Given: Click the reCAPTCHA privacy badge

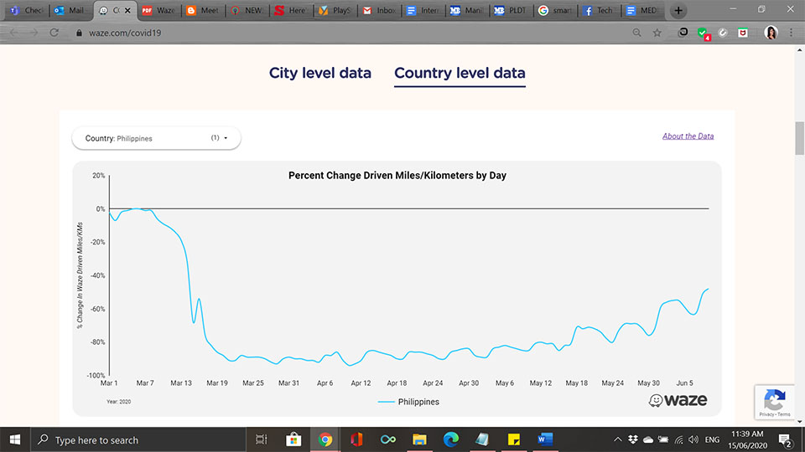Looking at the screenshot, I should click(x=774, y=403).
